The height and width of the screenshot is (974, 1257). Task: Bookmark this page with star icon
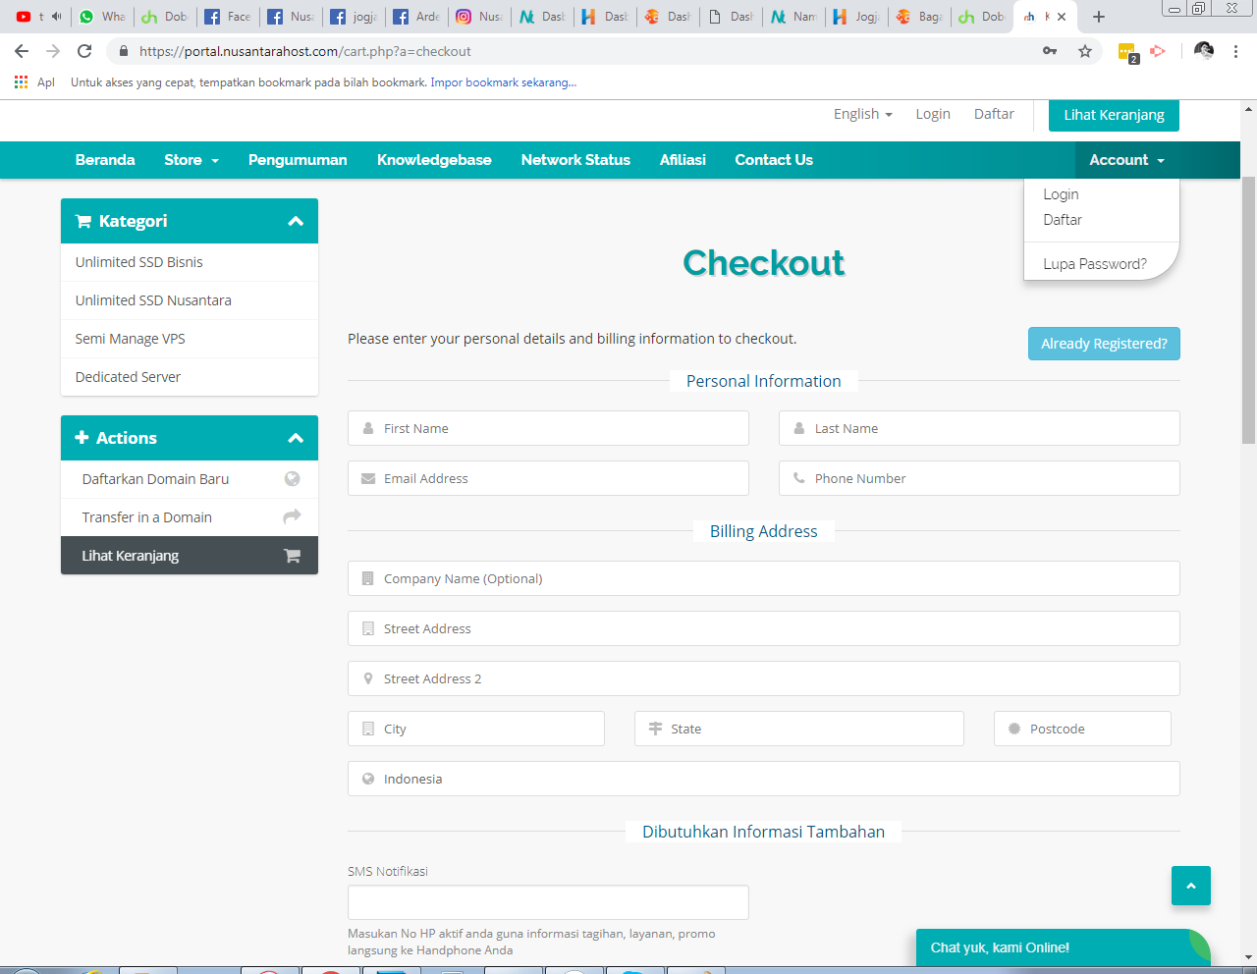(1085, 51)
